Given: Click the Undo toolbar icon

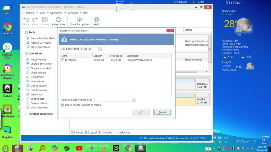Looking at the screenshot, I should [26, 20].
